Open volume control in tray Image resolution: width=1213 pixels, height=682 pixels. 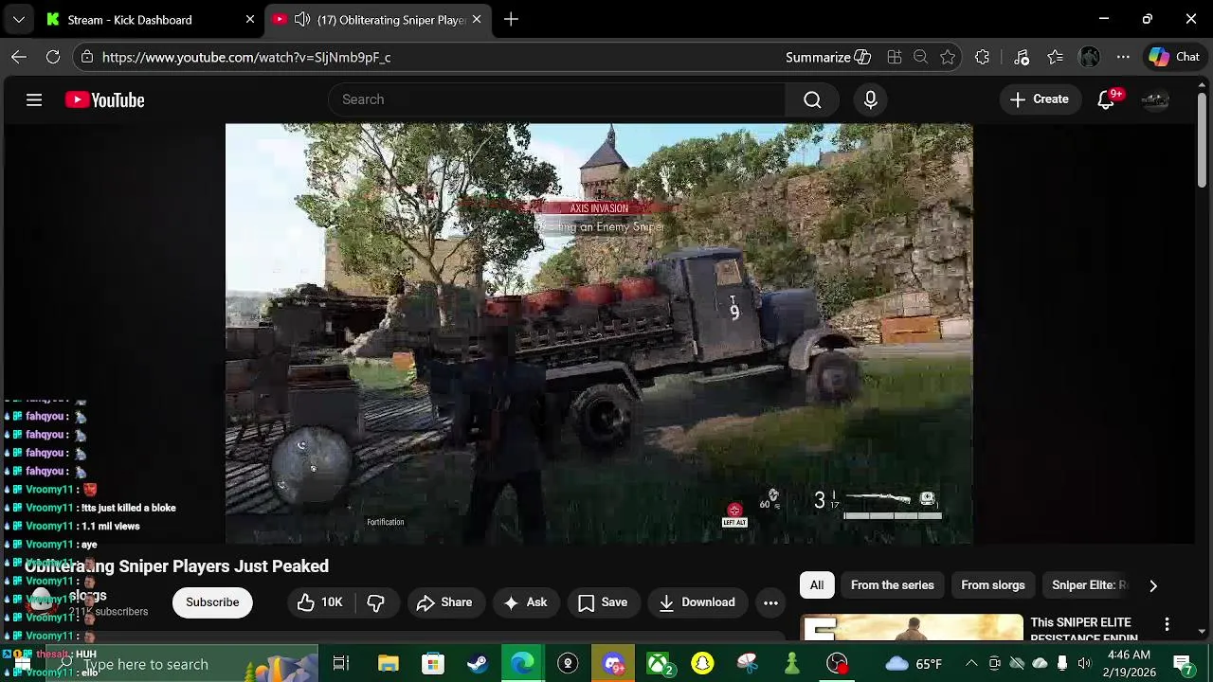[1084, 664]
